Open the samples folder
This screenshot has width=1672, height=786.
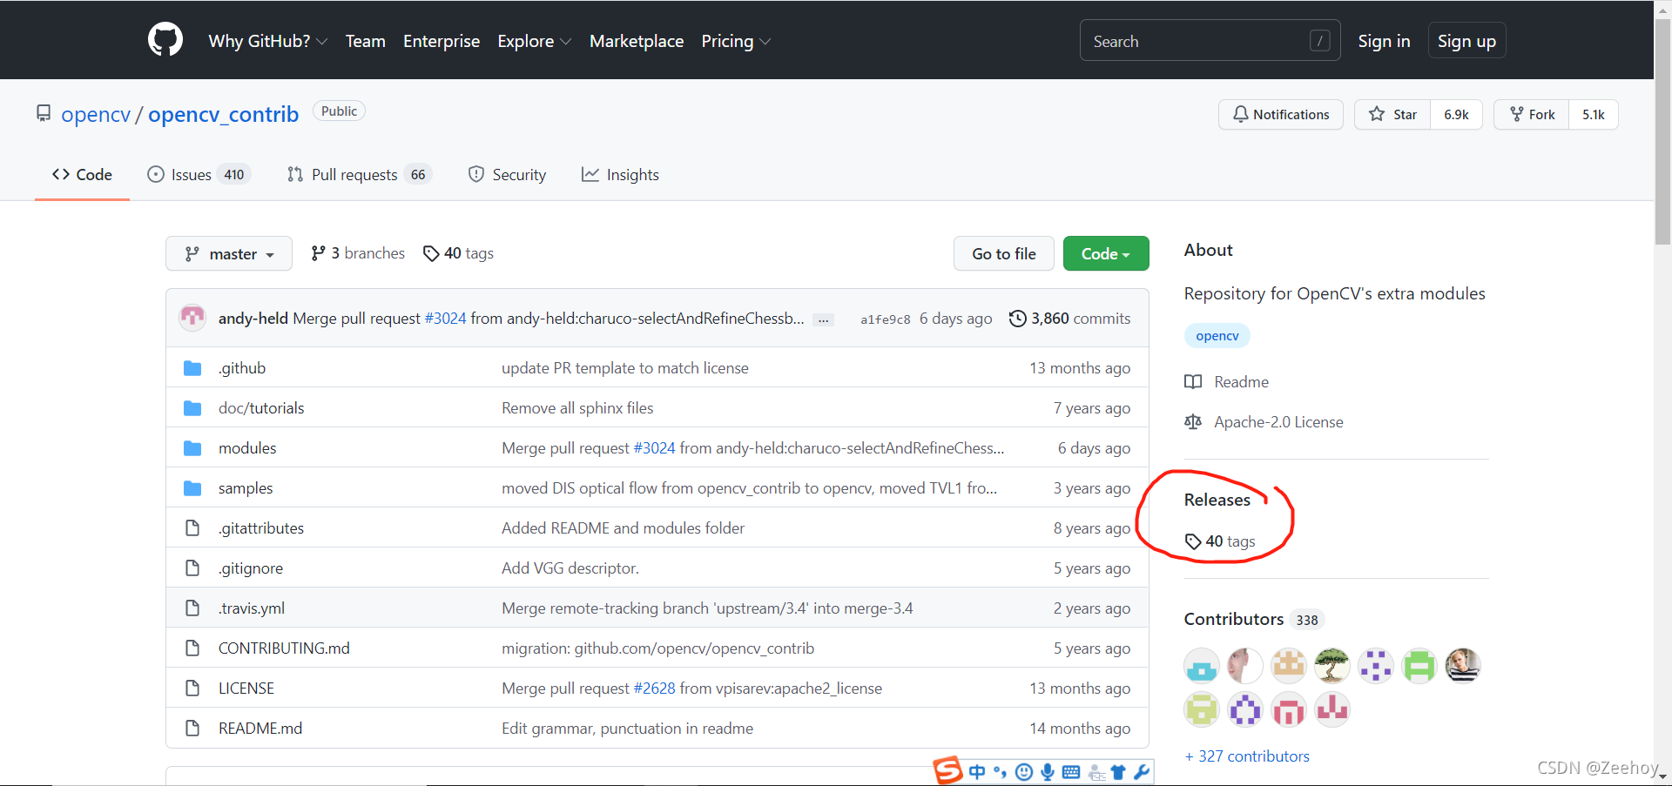(x=246, y=488)
